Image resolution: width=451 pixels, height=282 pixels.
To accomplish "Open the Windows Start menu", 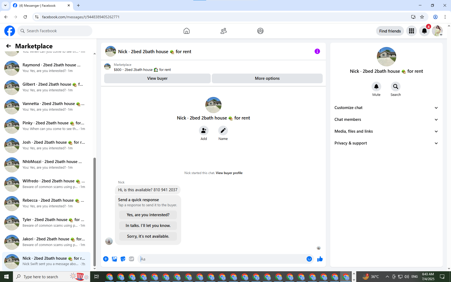I will 6,277.
